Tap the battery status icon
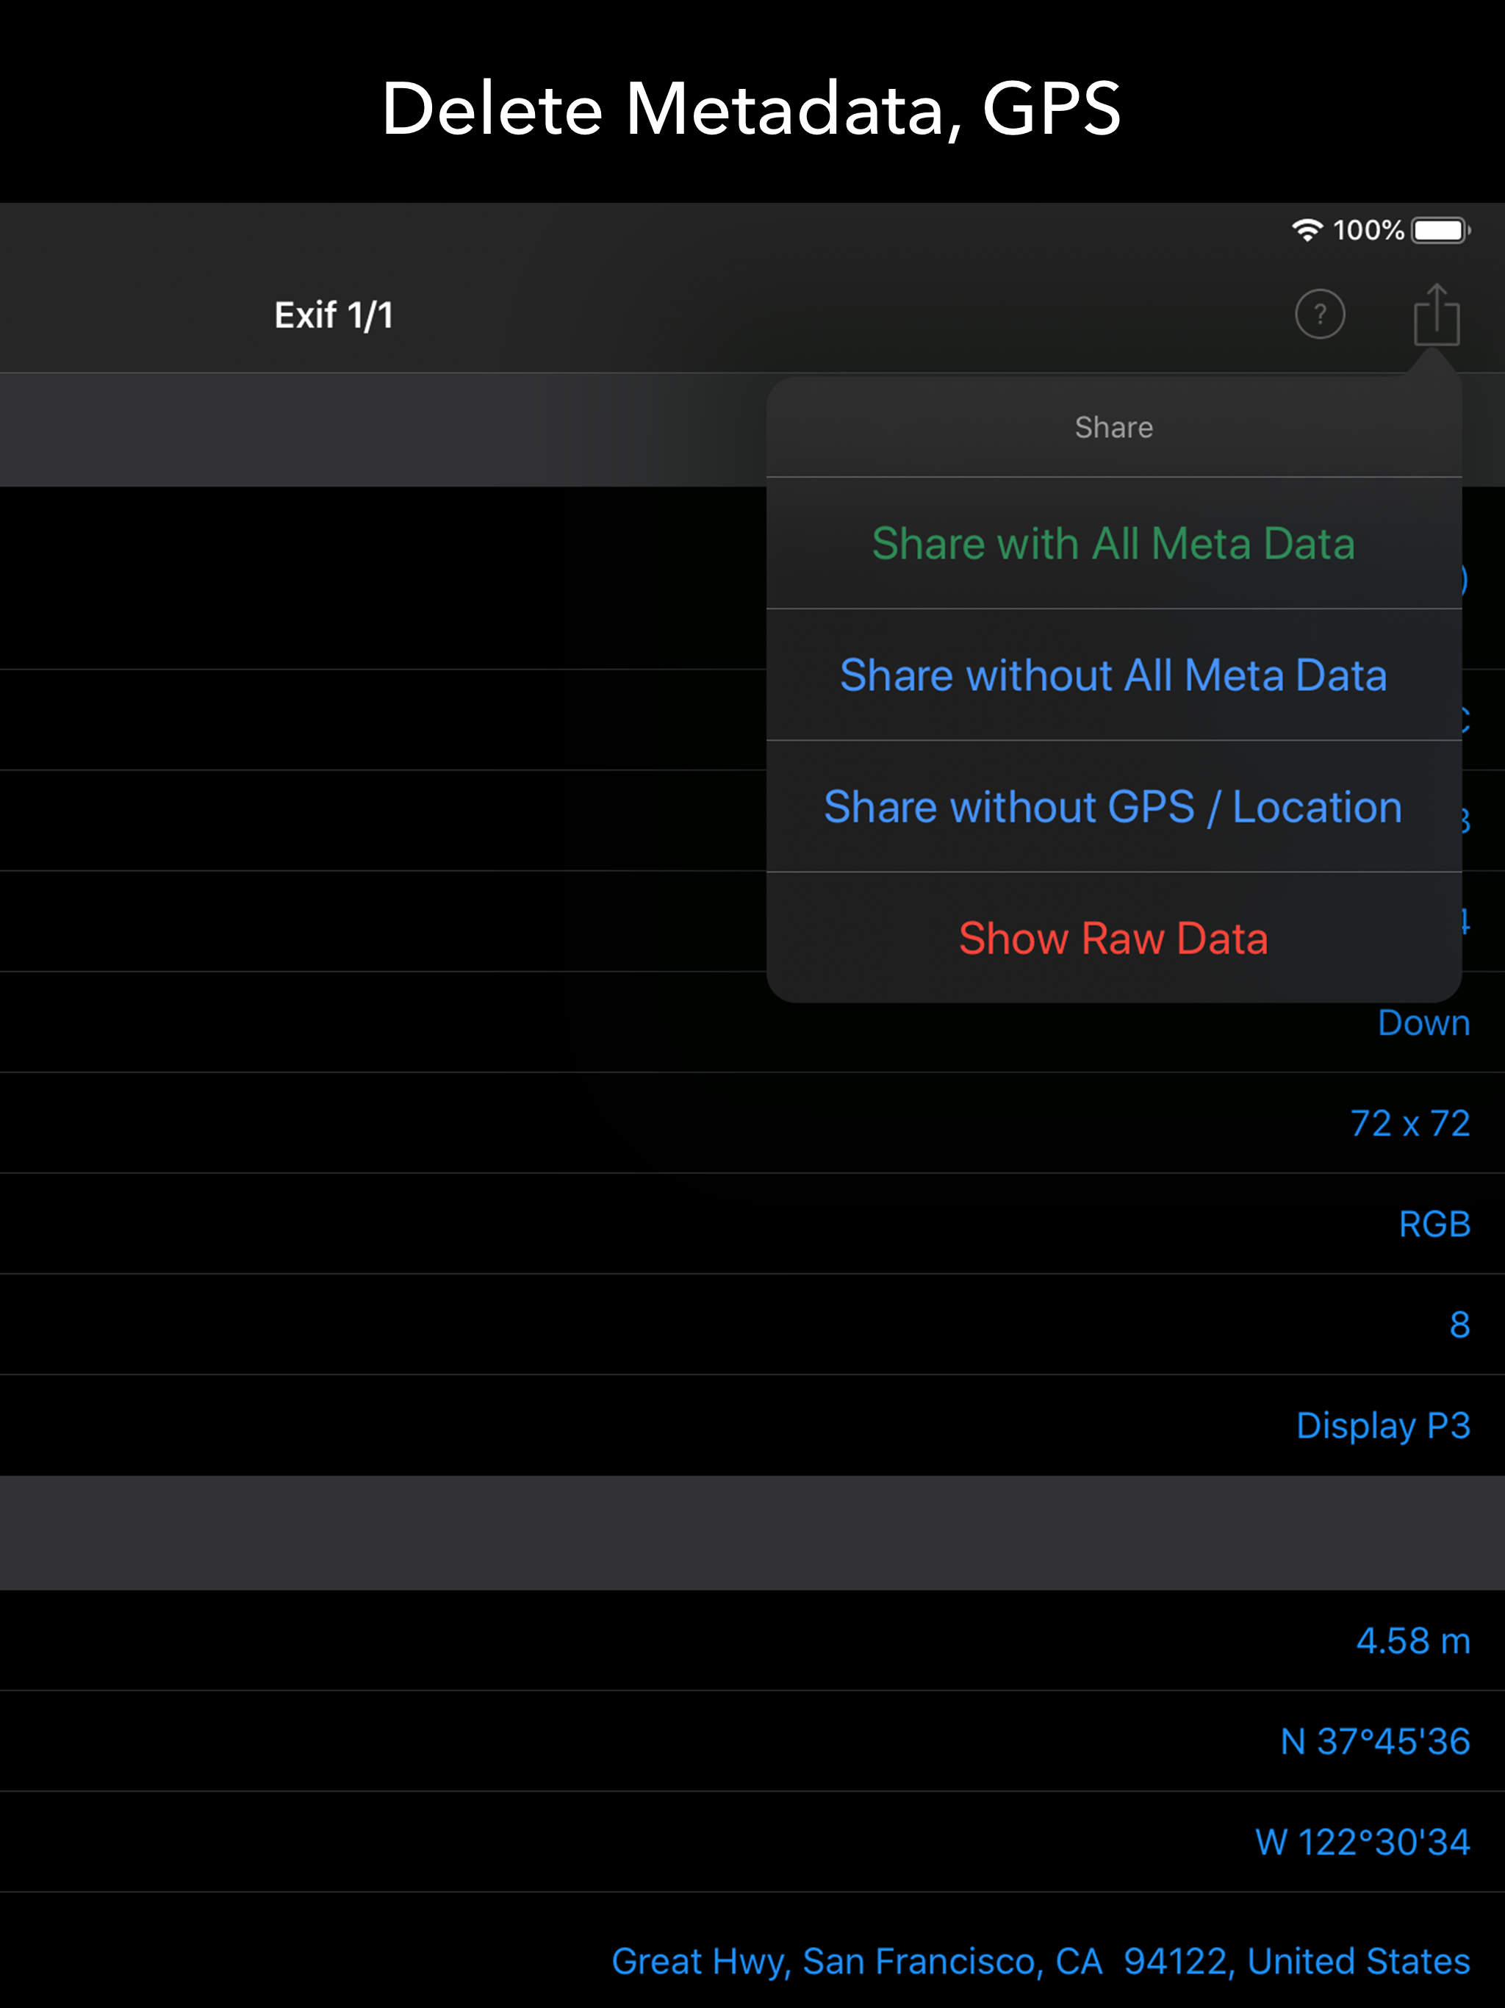The image size is (1505, 2008). 1440,231
